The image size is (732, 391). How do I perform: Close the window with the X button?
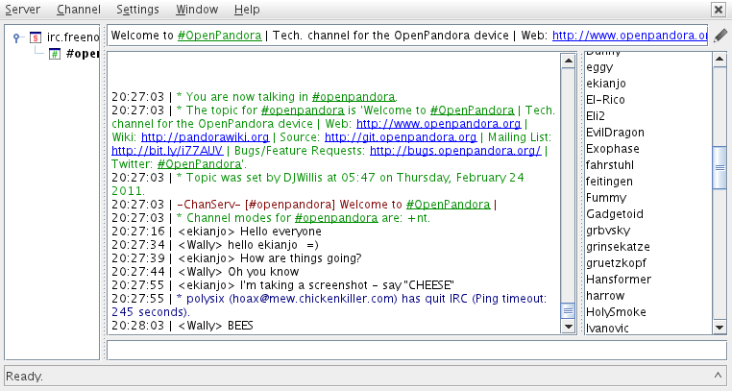click(x=718, y=10)
